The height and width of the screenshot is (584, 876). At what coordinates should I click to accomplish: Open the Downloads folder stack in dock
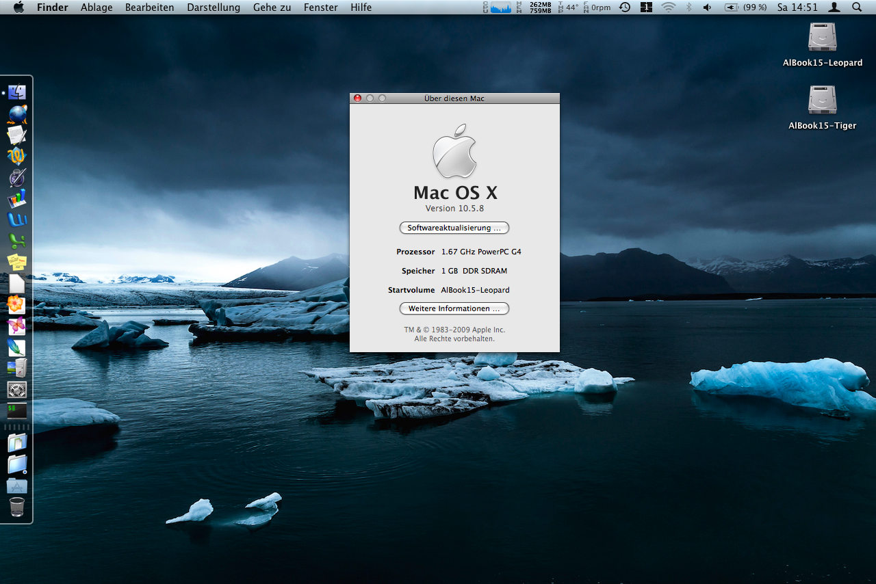click(x=17, y=464)
